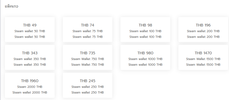Image resolution: width=229 pixels, height=100 pixels.
Task: Choose the THB 343 package card
Action: click(x=30, y=58)
